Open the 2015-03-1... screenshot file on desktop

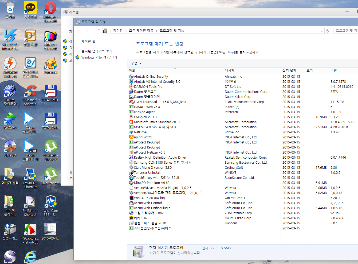(50, 232)
